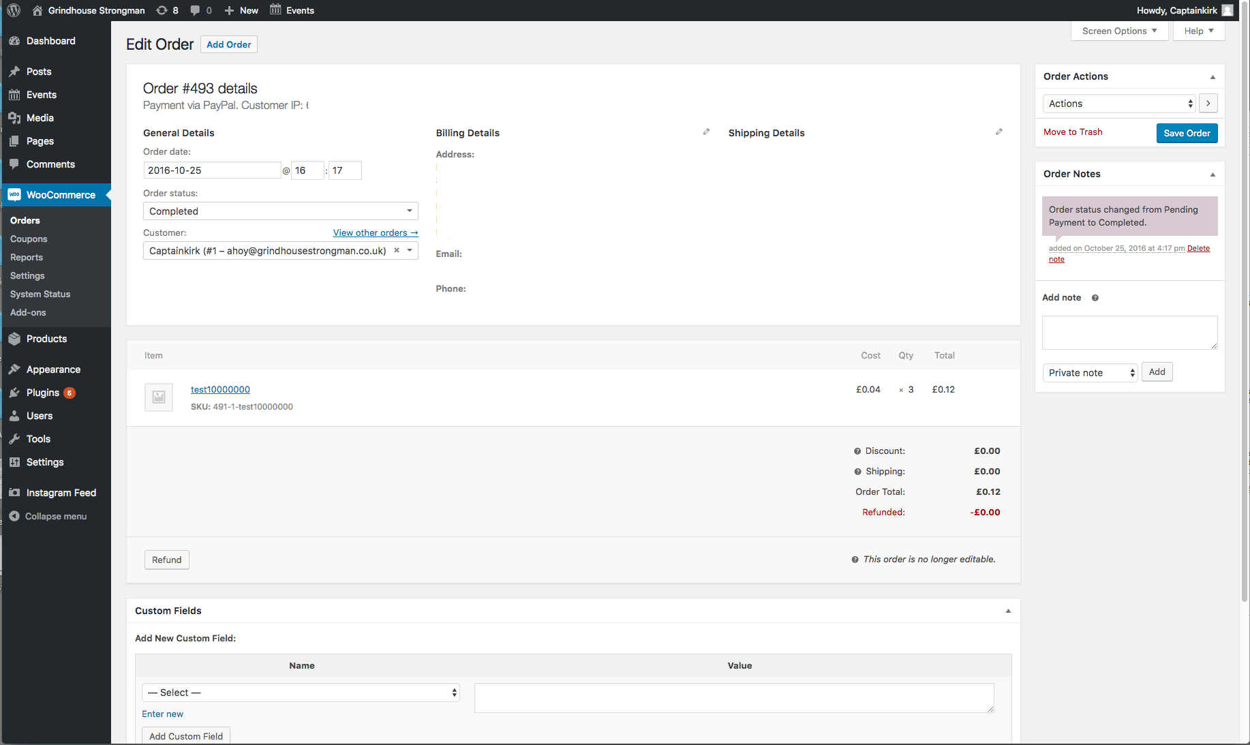1250x745 pixels.
Task: Edit billing details with pencil icon
Action: 706,132
